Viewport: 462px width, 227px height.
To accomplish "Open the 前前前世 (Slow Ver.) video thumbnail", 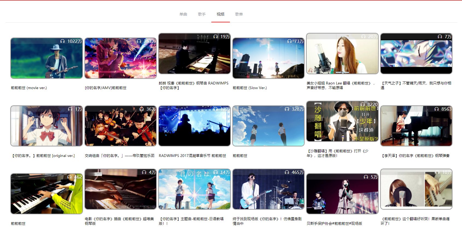I will [x=268, y=58].
